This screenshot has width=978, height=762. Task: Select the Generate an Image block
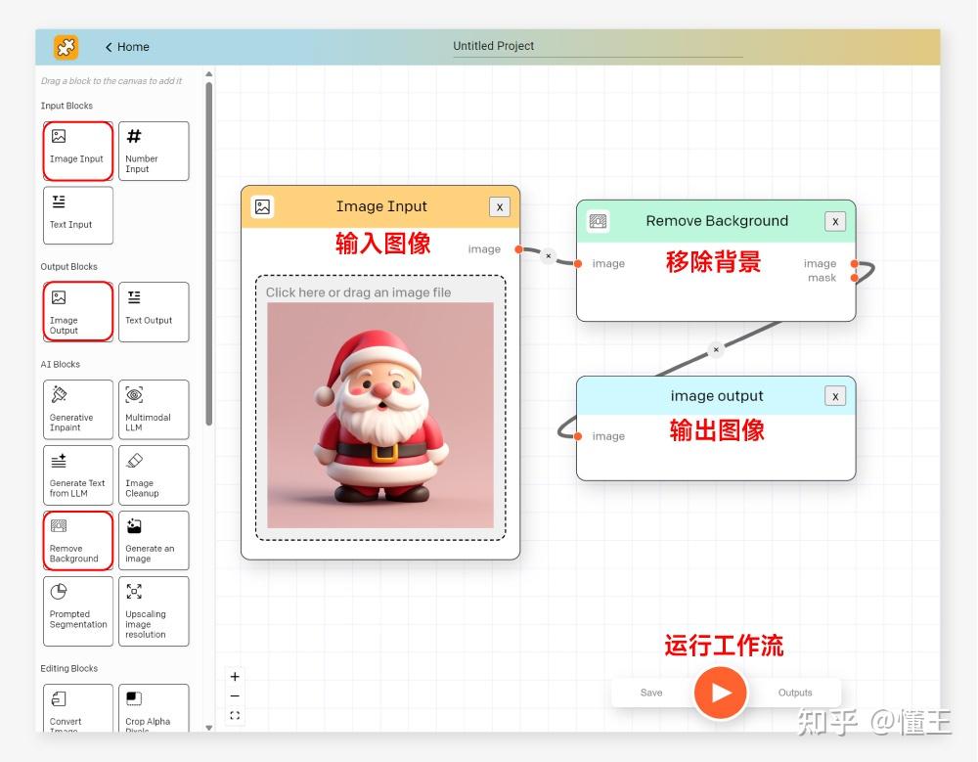pyautogui.click(x=153, y=540)
